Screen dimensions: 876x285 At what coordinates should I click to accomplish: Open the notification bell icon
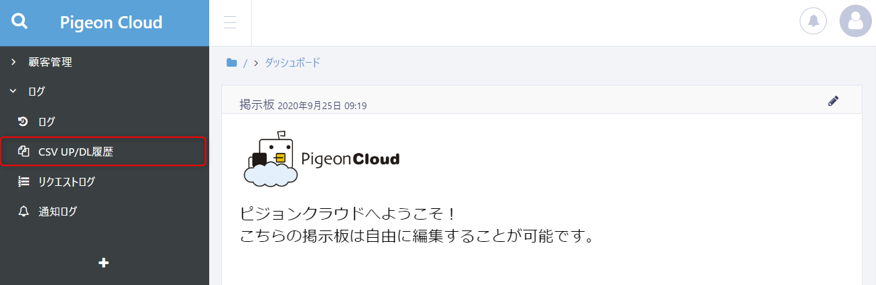813,21
